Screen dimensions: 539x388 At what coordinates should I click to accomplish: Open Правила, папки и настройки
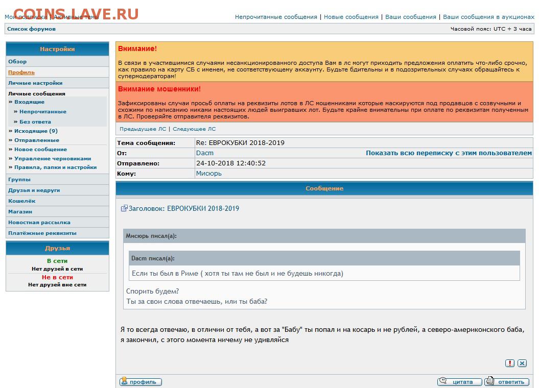pyautogui.click(x=55, y=167)
